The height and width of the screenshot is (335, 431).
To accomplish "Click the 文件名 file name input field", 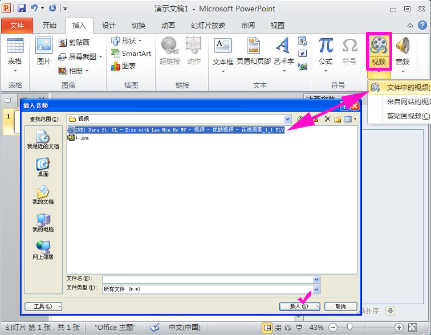I will coord(208,280).
